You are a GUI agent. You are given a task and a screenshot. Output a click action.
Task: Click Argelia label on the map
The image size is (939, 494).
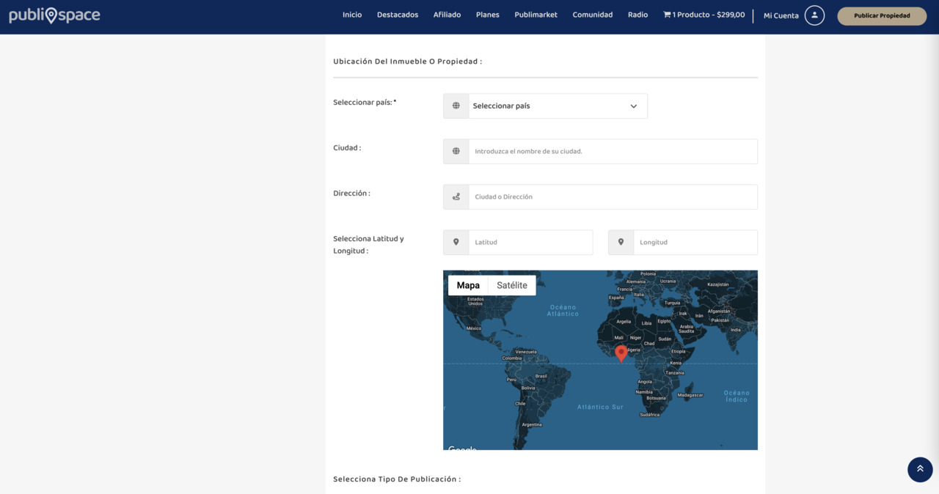point(624,321)
